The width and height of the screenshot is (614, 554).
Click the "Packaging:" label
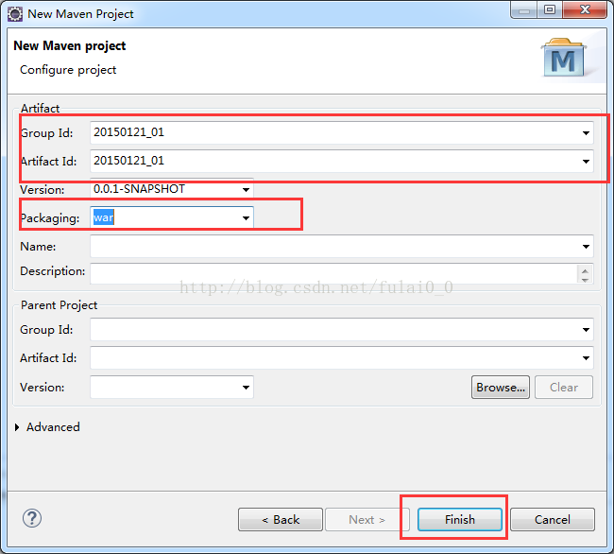click(50, 218)
